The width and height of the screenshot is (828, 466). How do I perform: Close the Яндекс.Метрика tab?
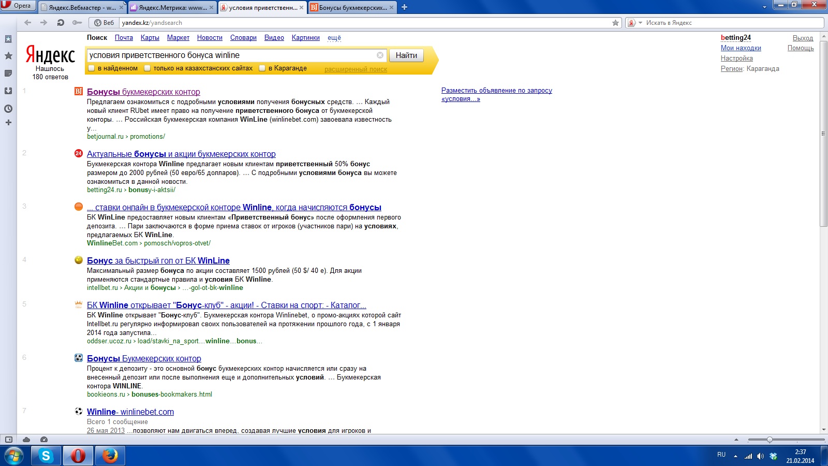coord(212,8)
